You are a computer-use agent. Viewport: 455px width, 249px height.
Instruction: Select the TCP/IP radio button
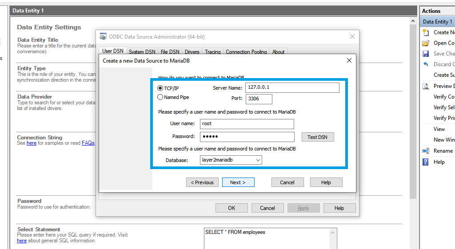coord(160,88)
